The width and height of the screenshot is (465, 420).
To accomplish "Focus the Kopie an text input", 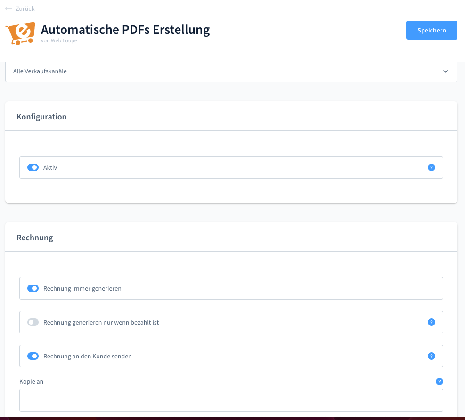I will click(x=231, y=400).
